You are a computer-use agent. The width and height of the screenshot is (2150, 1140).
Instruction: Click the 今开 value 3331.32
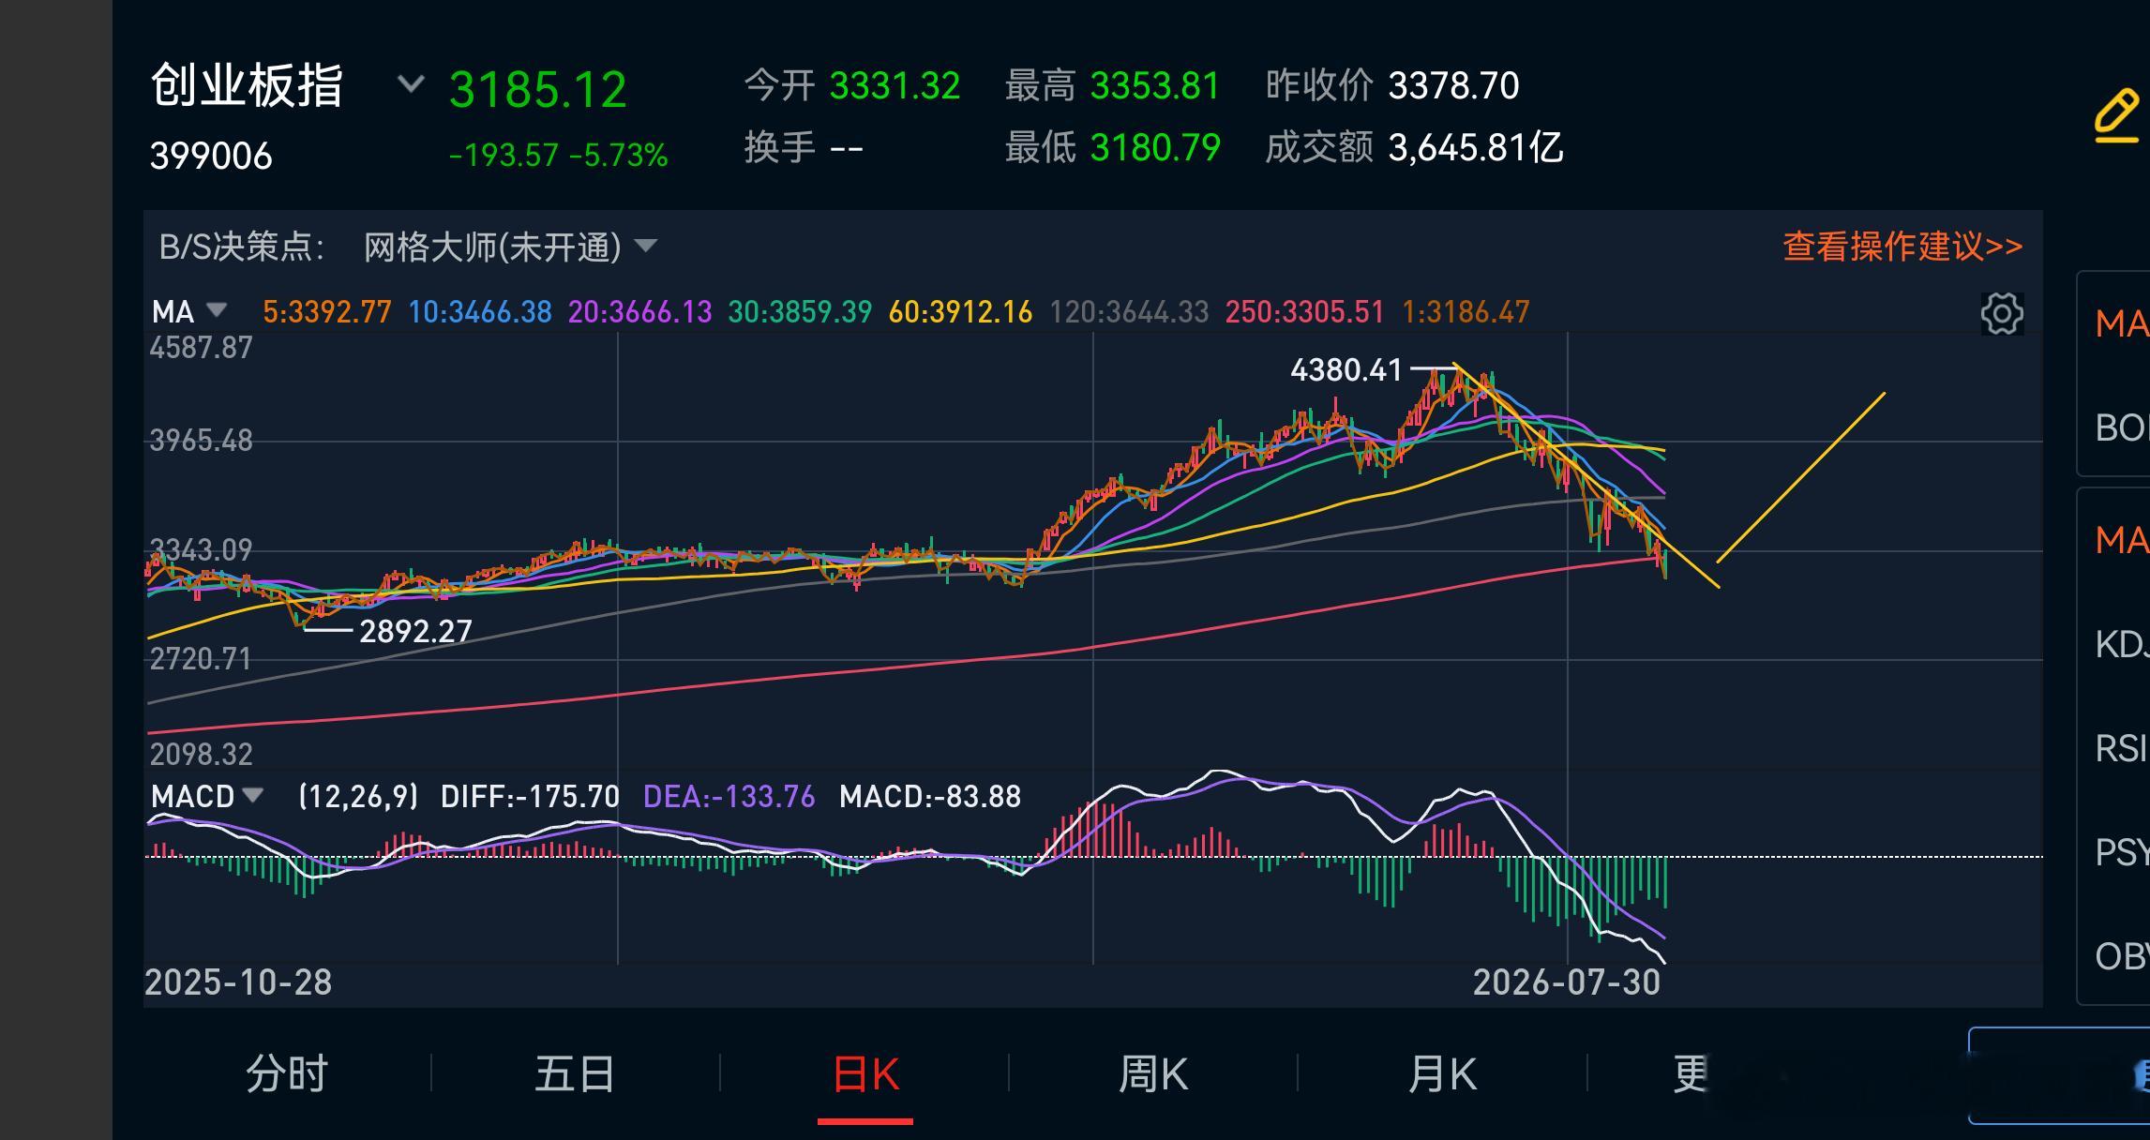[895, 86]
